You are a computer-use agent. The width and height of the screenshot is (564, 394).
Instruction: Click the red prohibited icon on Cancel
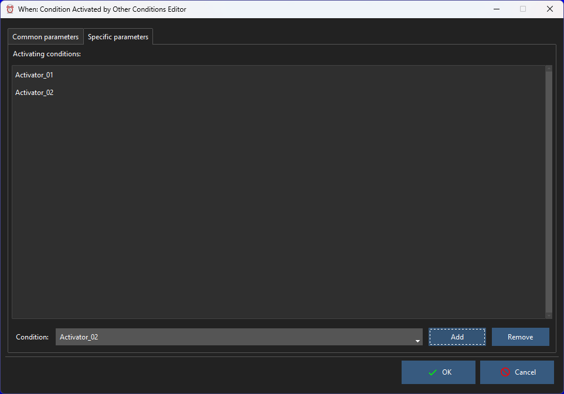click(x=505, y=372)
